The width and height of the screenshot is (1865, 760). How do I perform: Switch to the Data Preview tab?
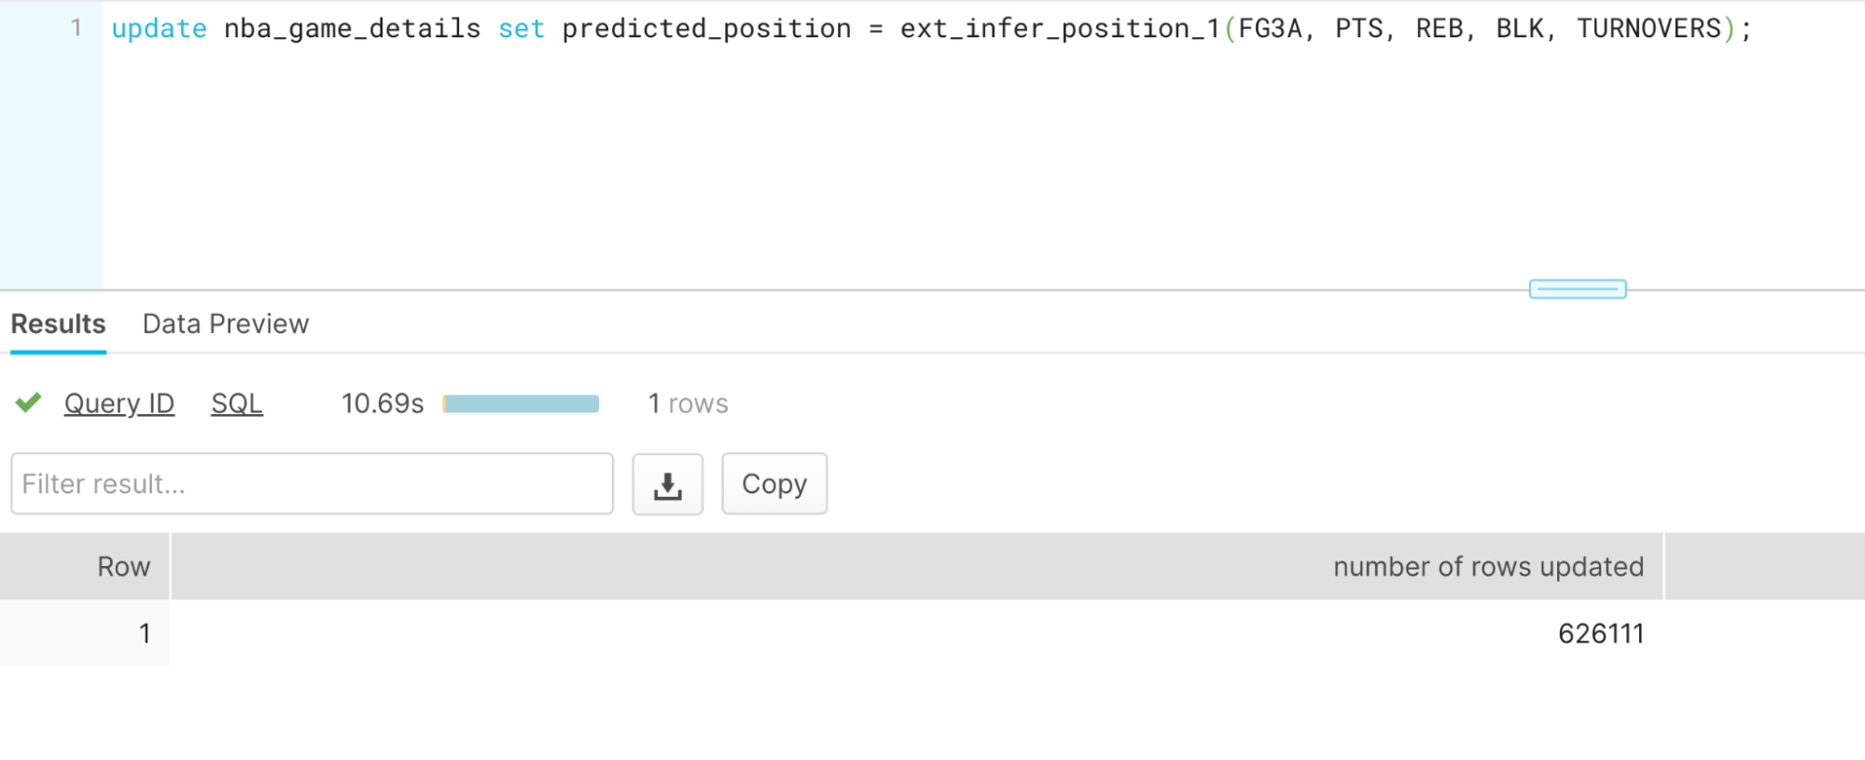(225, 324)
